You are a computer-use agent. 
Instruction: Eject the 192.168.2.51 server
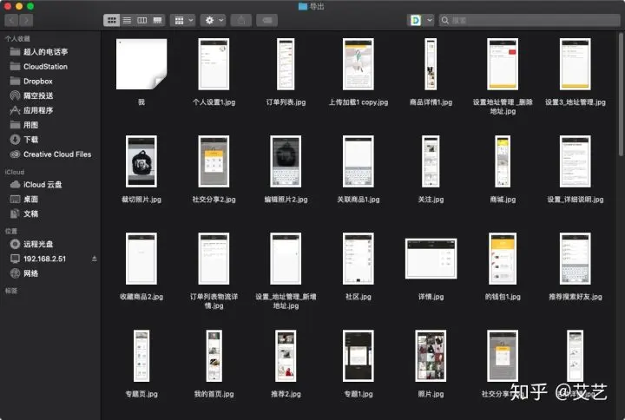click(95, 259)
